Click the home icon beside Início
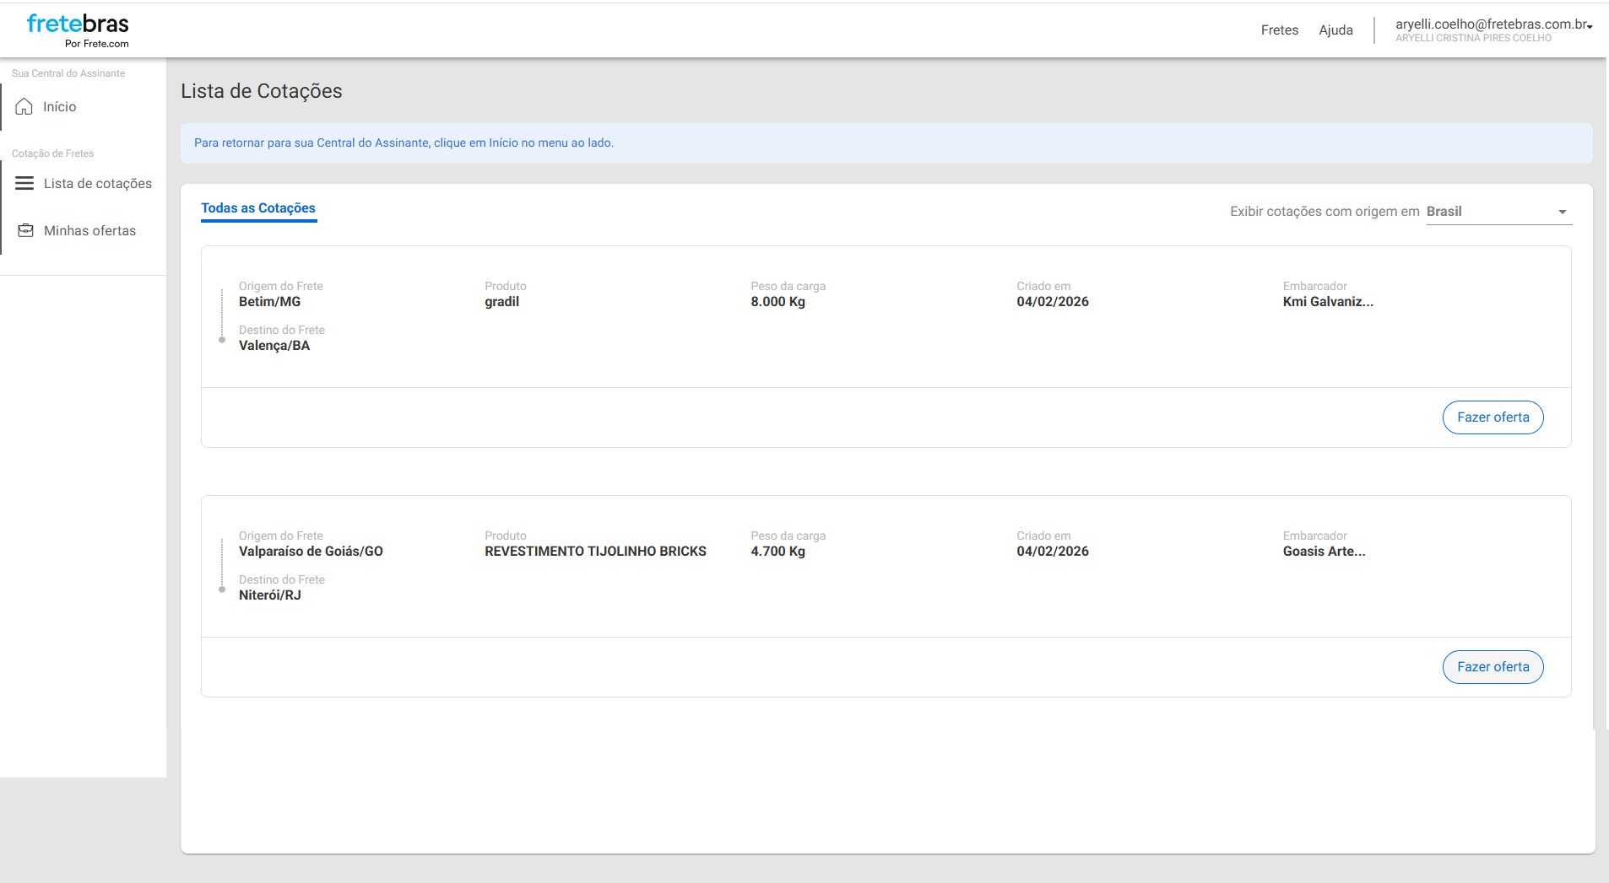Screen dimensions: 1609x883 click(x=24, y=107)
